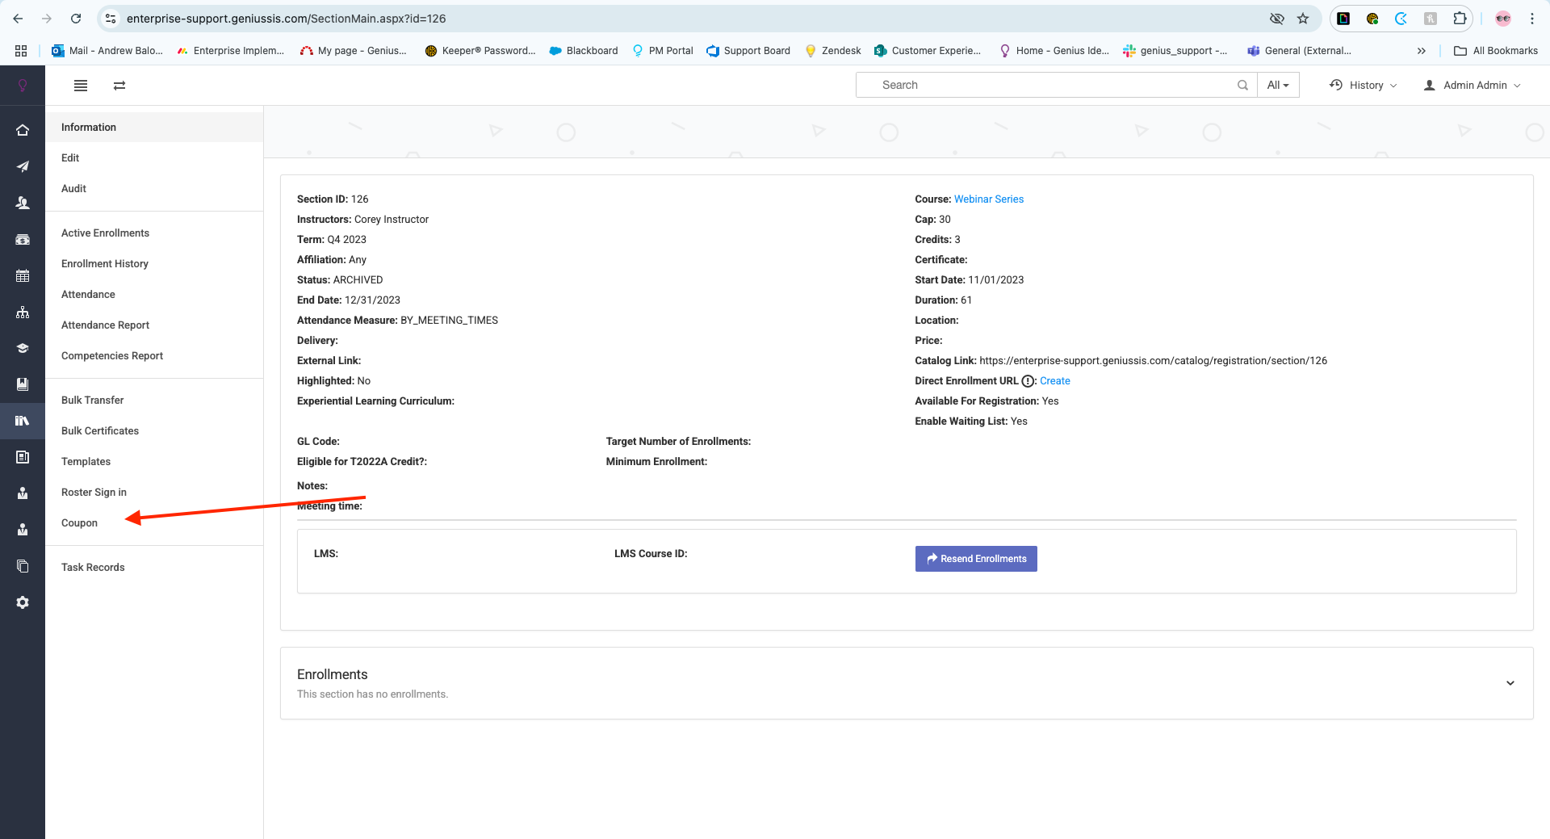Open Bulk Certificates

tap(100, 430)
